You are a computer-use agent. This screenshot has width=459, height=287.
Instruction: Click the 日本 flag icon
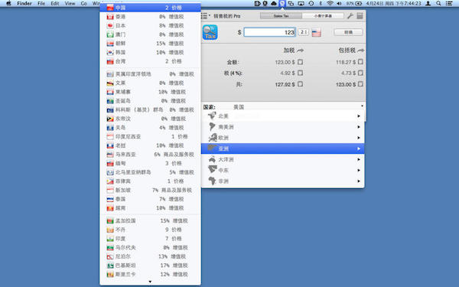tap(110, 26)
